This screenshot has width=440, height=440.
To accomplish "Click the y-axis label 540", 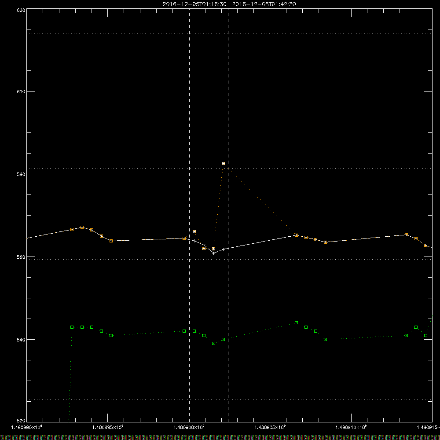I will coord(21,340).
